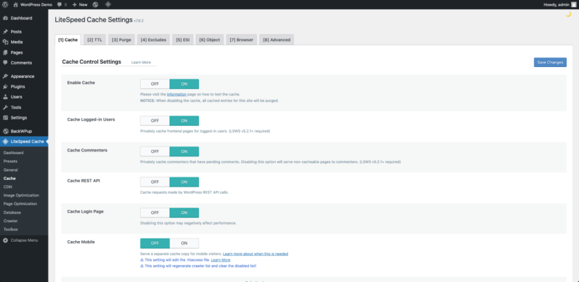Select the [1] Cache tab
The height and width of the screenshot is (282, 579).
pos(68,40)
